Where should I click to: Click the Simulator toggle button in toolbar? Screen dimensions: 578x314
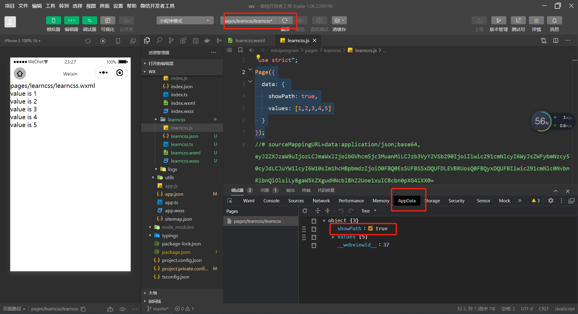click(x=53, y=20)
